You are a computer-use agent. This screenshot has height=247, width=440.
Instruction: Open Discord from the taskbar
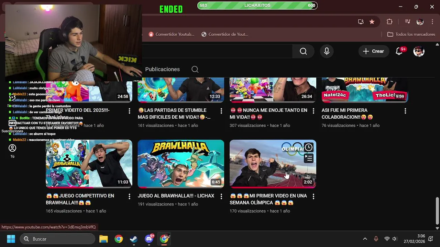149,239
